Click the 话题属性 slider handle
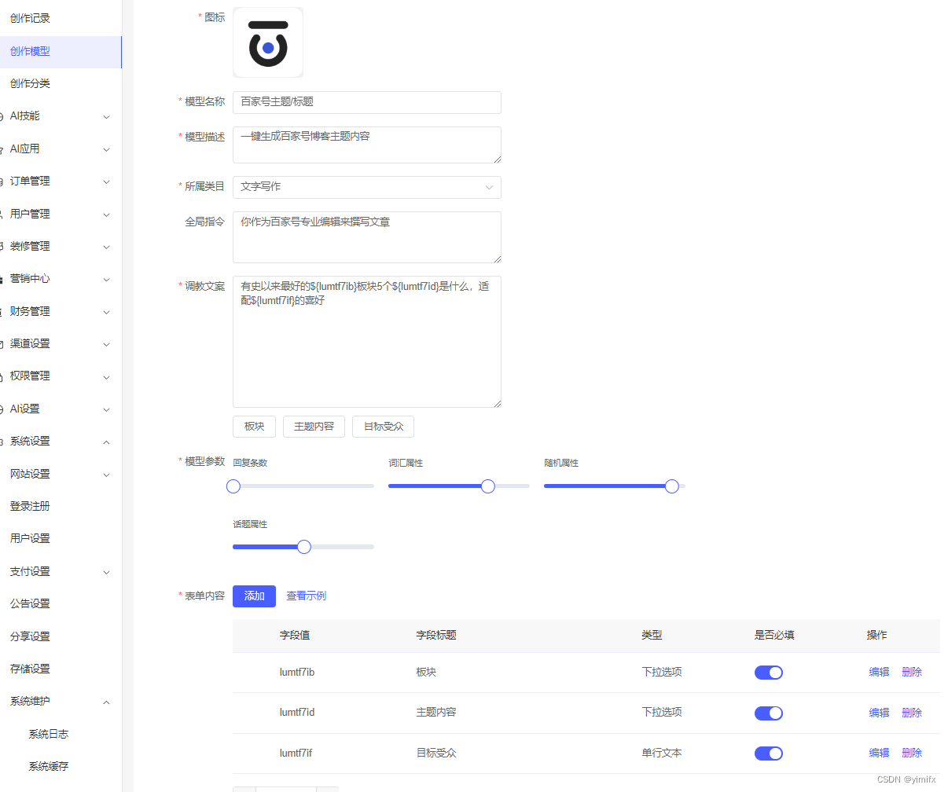Screen dimensions: 948x792 click(x=304, y=547)
